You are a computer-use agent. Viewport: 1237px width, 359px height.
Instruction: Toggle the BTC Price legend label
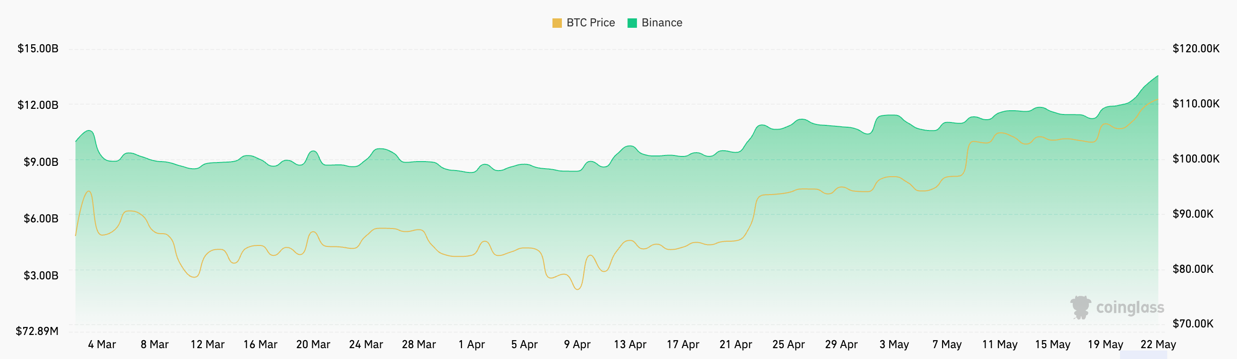[x=590, y=23]
